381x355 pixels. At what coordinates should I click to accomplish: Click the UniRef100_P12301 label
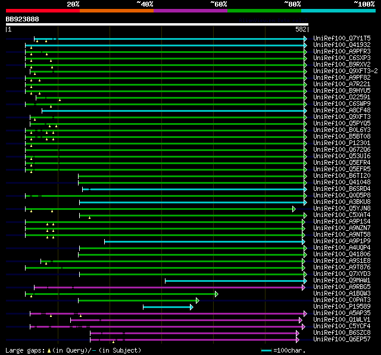point(342,143)
